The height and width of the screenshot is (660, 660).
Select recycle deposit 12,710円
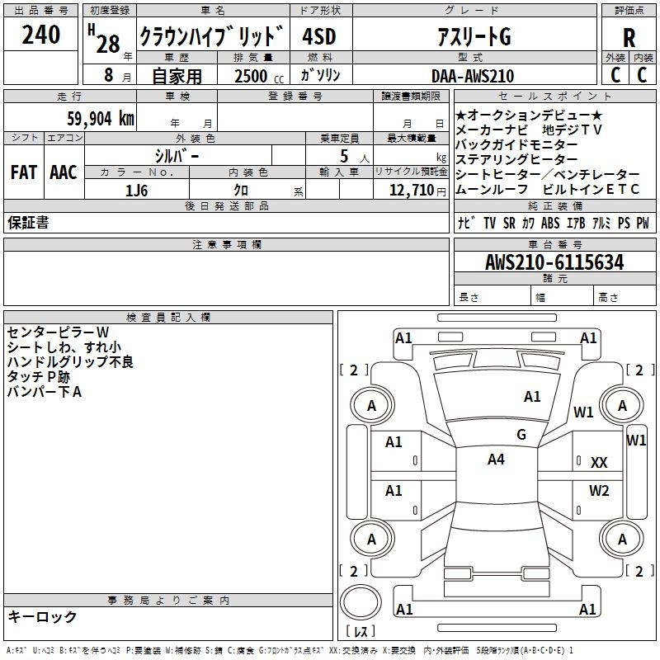pos(417,191)
